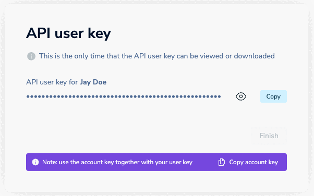Click the last dot of the masked key
The width and height of the screenshot is (314, 196).
(219, 96)
